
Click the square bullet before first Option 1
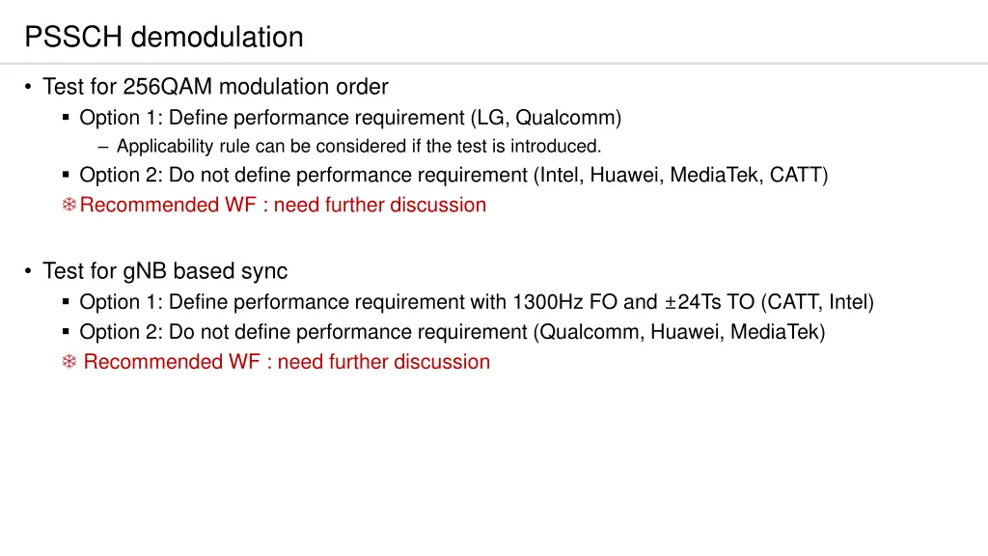(66, 117)
